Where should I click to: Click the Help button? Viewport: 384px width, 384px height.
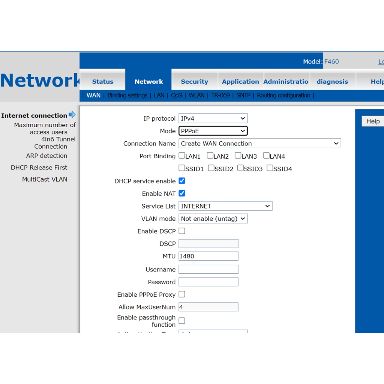click(x=372, y=121)
